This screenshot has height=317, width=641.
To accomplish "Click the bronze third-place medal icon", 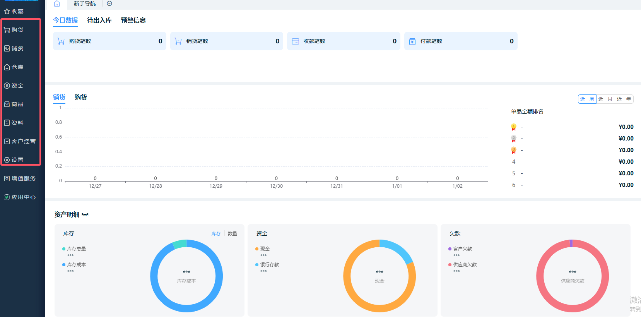I will [514, 150].
